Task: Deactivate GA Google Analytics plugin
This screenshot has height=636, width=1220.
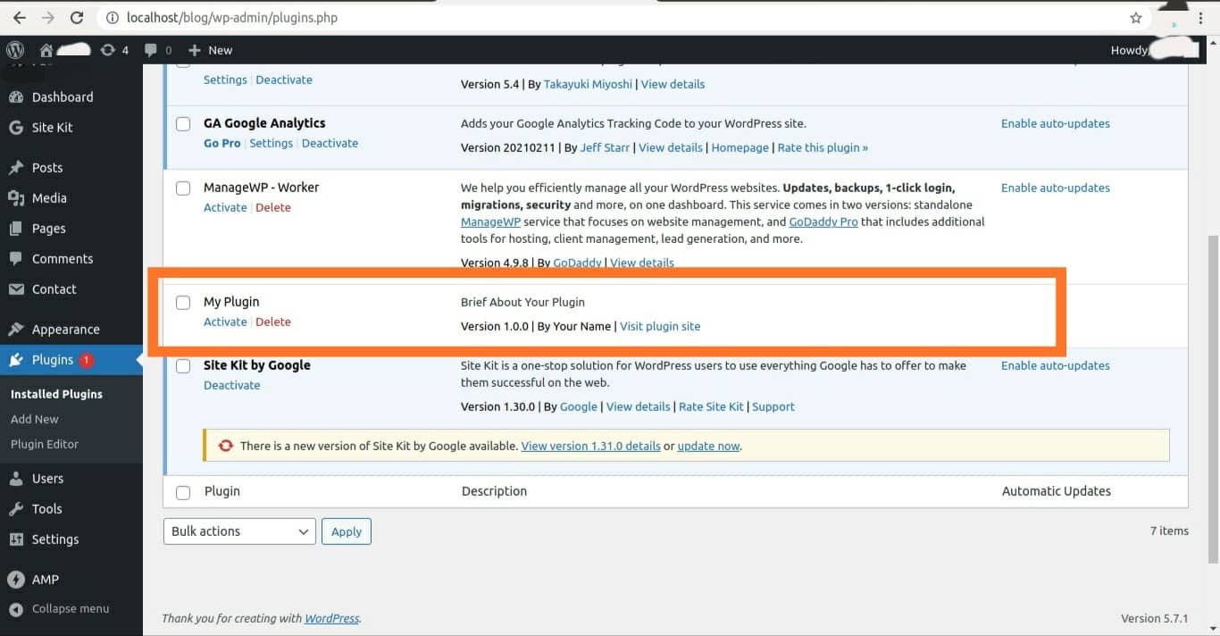Action: (330, 143)
